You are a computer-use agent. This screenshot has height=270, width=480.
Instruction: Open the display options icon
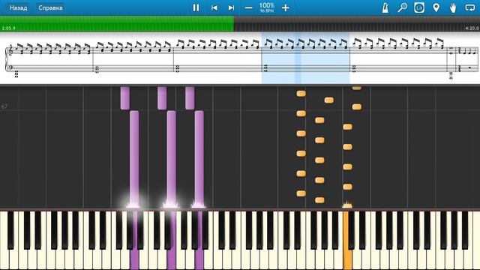click(419, 7)
